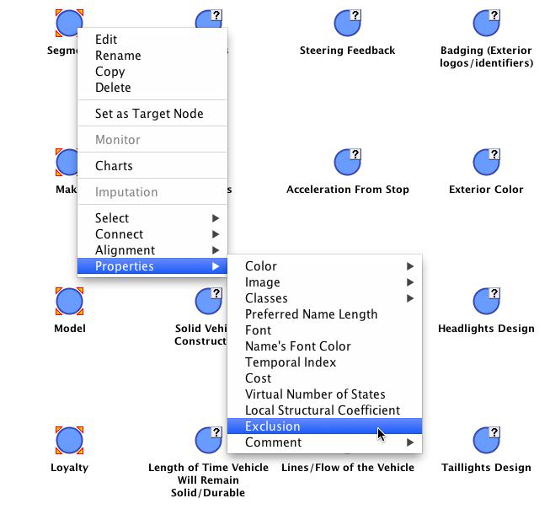
Task: Click the selected Loyalty node icon
Action: [x=69, y=441]
